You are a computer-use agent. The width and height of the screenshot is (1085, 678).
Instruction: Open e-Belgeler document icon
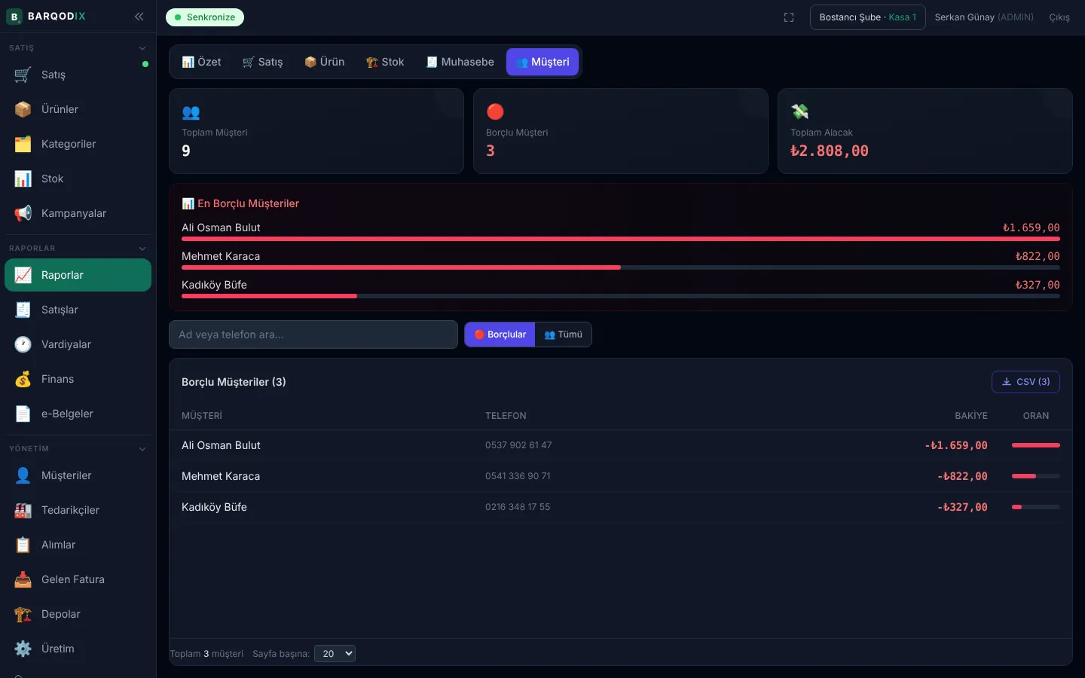23,414
